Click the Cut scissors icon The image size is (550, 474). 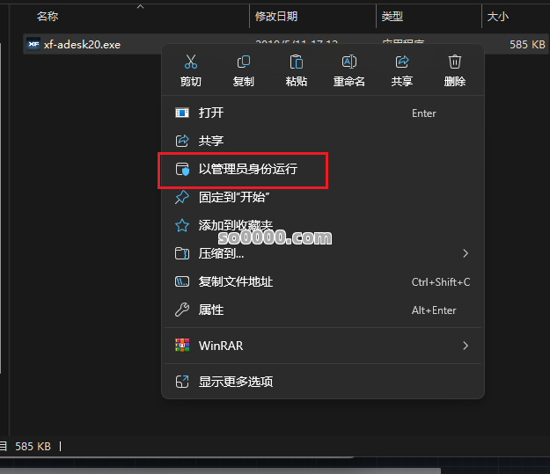191,62
